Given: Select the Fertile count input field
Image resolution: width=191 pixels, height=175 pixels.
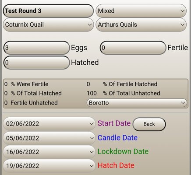Looking at the screenshot, I should click(x=133, y=48).
